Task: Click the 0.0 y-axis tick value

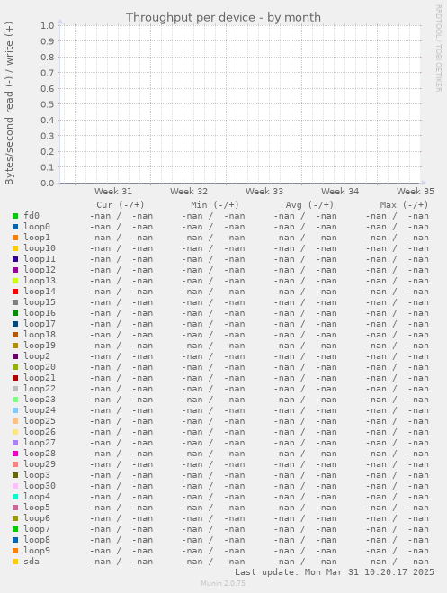Action: pyautogui.click(x=48, y=184)
